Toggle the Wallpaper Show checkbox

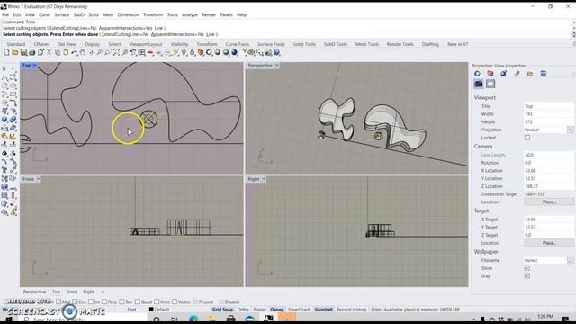click(x=527, y=268)
